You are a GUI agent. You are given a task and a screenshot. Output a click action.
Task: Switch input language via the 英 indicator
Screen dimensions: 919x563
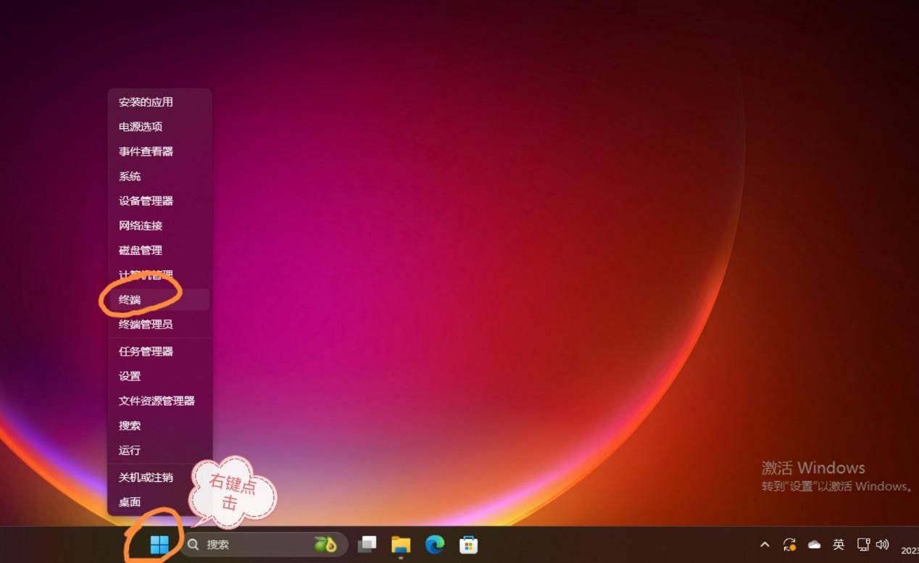click(x=839, y=544)
